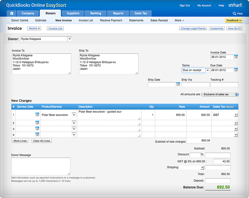Expand the Recent invoices dropdown button

coord(34,28)
